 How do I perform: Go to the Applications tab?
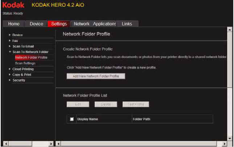tap(104, 24)
